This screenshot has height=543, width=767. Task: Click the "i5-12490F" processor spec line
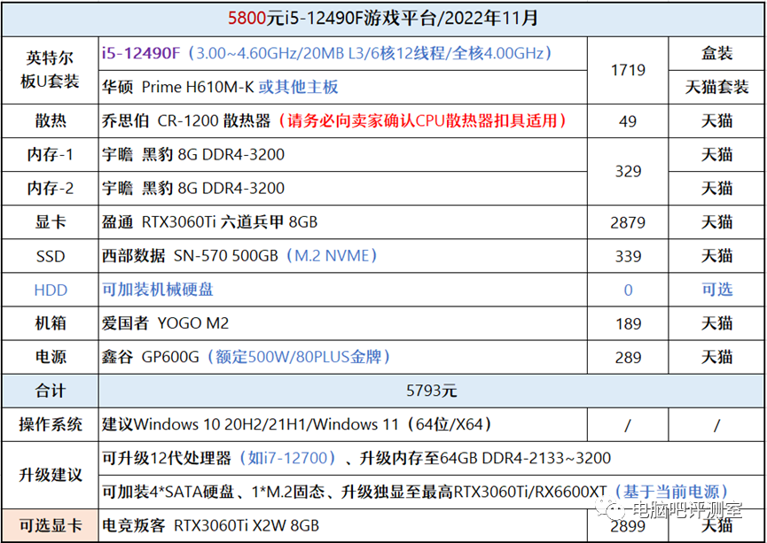pyautogui.click(x=327, y=53)
